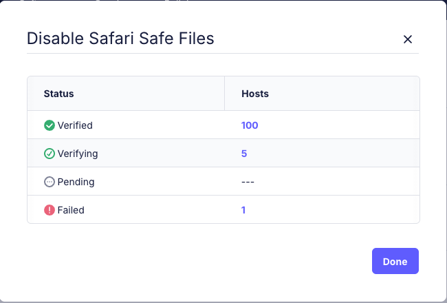Click the green Verified checkmark icon

[50, 125]
